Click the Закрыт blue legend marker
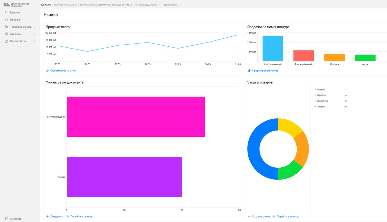This screenshot has height=222, width=387. click(315, 106)
